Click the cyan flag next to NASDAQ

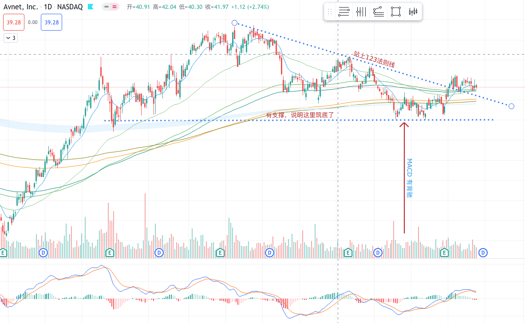[91, 7]
